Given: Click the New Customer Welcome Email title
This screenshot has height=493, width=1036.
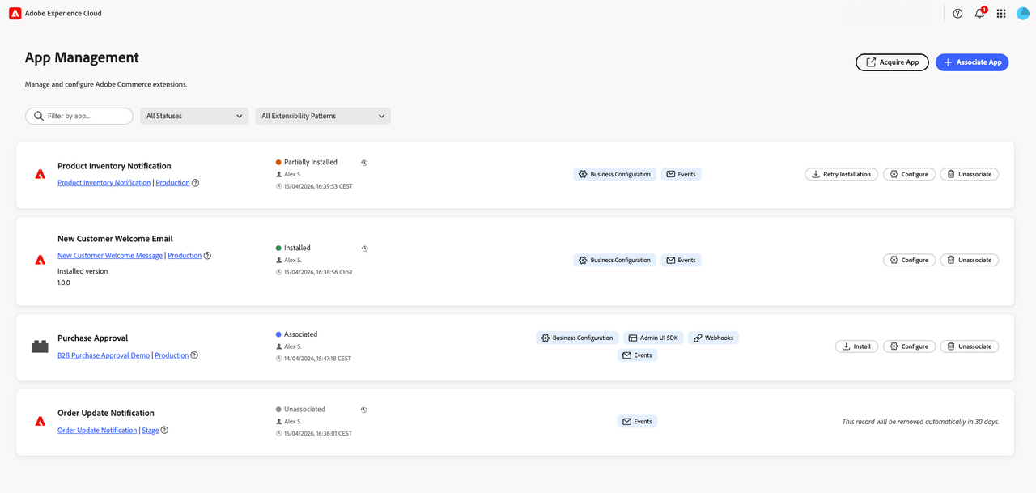Looking at the screenshot, I should (x=115, y=239).
